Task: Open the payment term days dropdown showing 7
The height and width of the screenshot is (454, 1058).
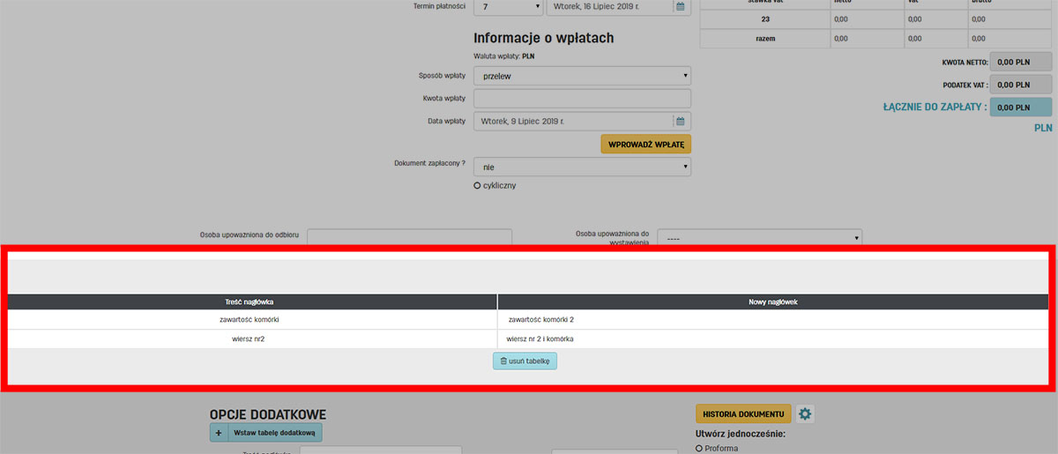Action: (x=509, y=7)
